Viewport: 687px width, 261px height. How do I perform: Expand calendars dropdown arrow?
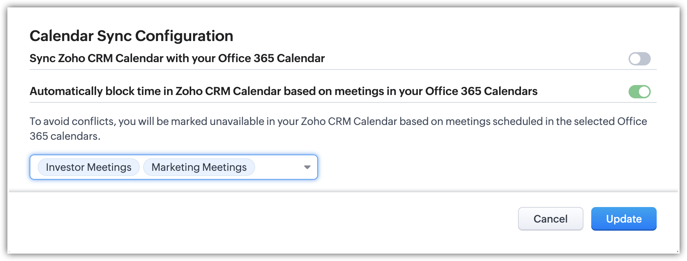pyautogui.click(x=307, y=167)
